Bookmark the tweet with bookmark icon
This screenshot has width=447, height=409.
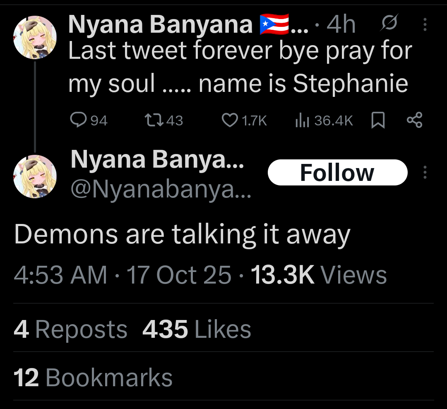(378, 120)
